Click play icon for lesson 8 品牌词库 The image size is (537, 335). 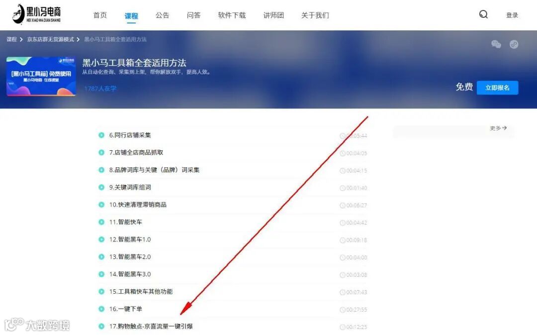click(101, 170)
